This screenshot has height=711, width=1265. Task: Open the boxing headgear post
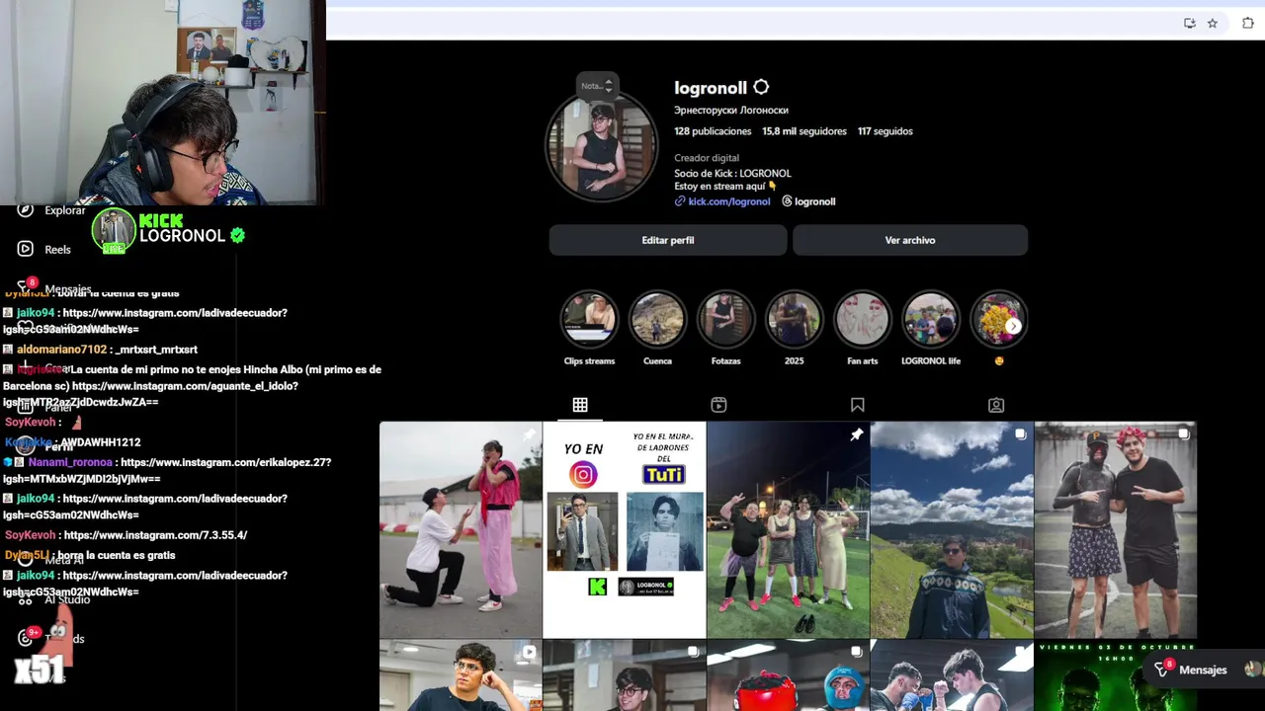pos(788,675)
